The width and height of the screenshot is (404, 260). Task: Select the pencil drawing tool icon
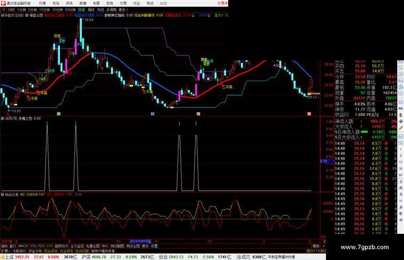click(401, 128)
